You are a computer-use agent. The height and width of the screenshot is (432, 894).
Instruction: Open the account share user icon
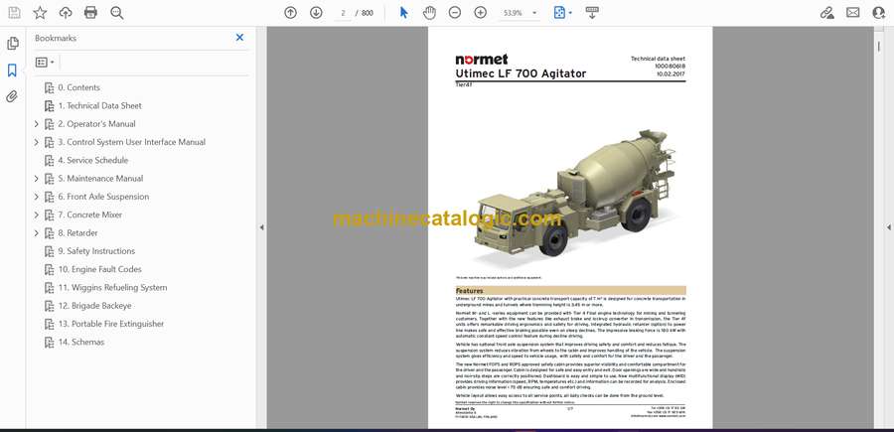(879, 13)
